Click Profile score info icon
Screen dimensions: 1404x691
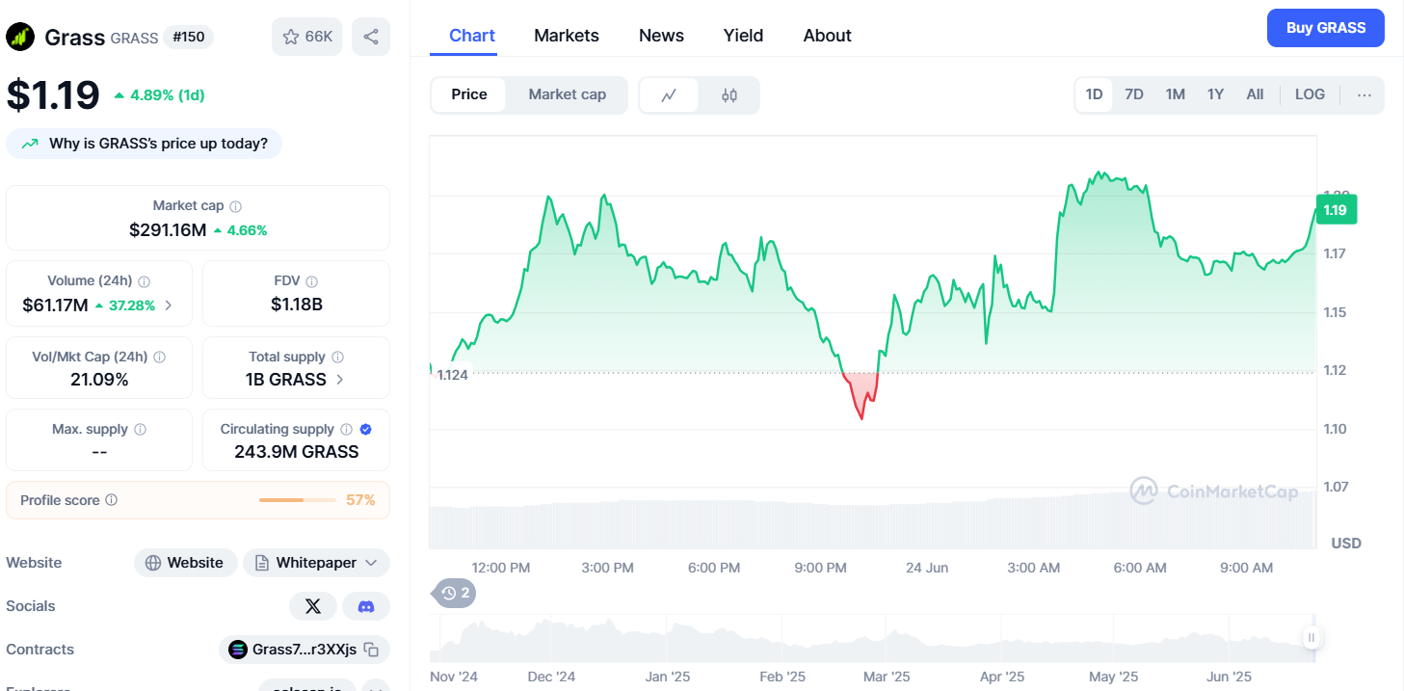click(111, 500)
